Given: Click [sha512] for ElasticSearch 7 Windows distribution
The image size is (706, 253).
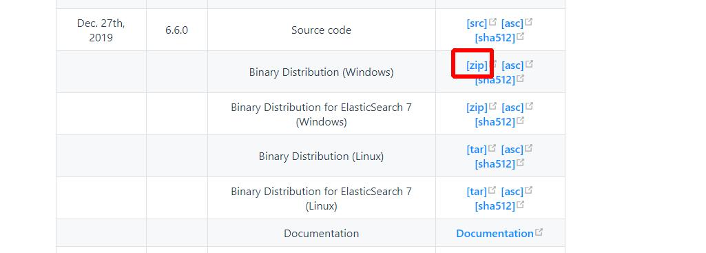Looking at the screenshot, I should point(495,122).
